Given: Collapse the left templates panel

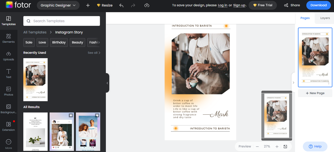Looking at the screenshot, I should click(107, 83).
